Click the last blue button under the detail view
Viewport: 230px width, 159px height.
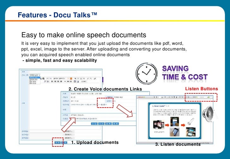[116, 124]
